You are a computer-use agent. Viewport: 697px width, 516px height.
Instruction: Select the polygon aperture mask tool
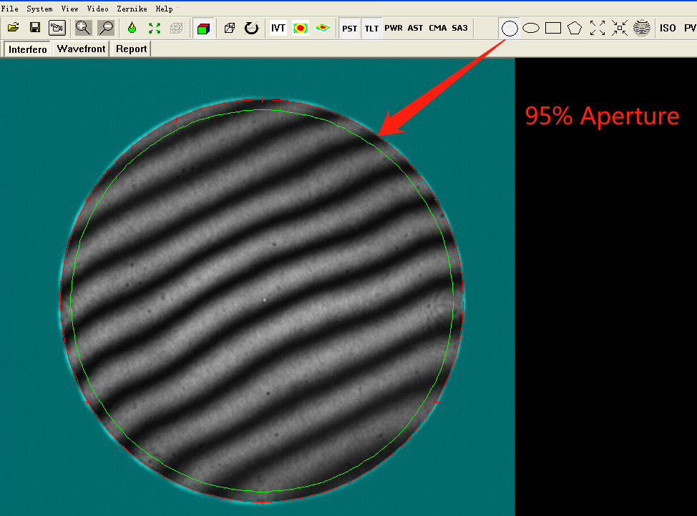(x=575, y=29)
